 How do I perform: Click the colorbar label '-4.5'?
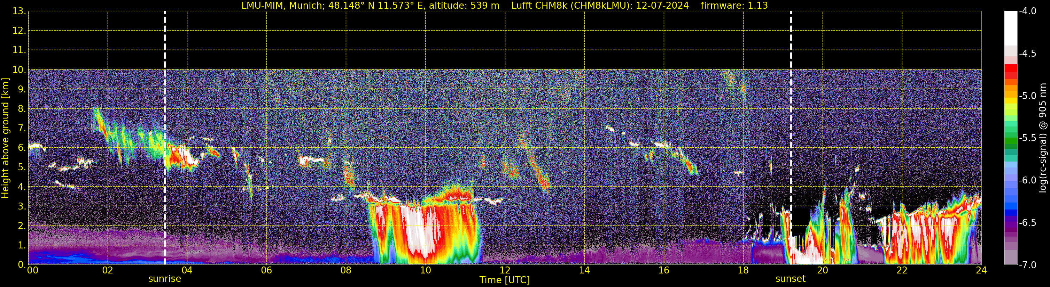pos(1027,54)
